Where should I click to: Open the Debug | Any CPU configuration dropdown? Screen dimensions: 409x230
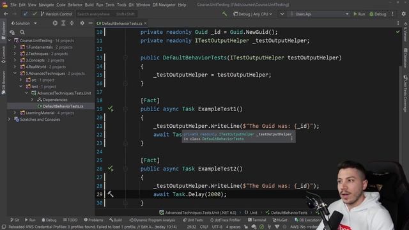point(252,14)
